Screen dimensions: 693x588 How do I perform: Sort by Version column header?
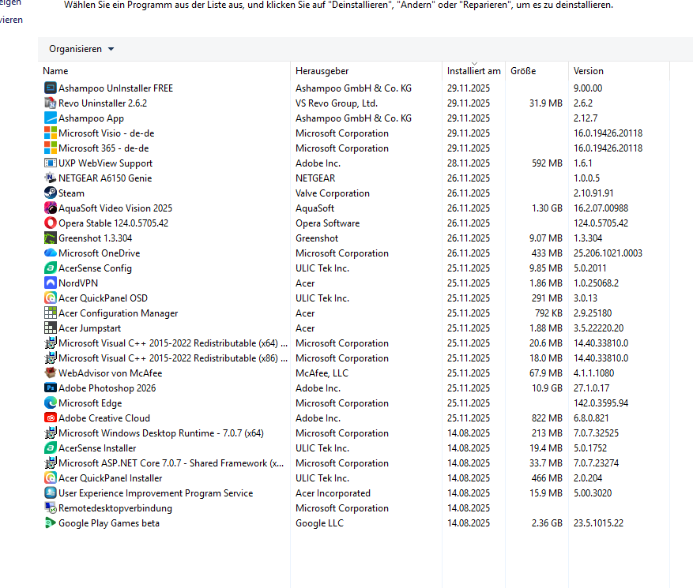pos(620,70)
